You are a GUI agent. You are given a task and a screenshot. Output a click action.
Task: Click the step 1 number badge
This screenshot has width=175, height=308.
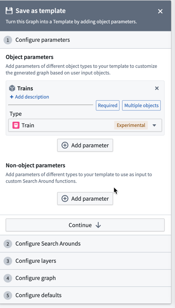click(x=8, y=40)
